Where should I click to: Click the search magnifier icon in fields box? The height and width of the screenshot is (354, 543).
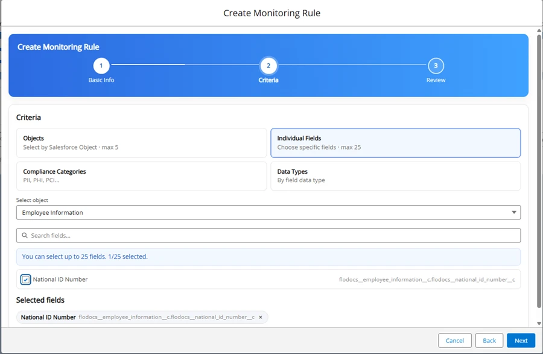click(x=25, y=236)
